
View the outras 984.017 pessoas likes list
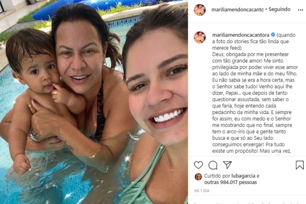coord(231,182)
